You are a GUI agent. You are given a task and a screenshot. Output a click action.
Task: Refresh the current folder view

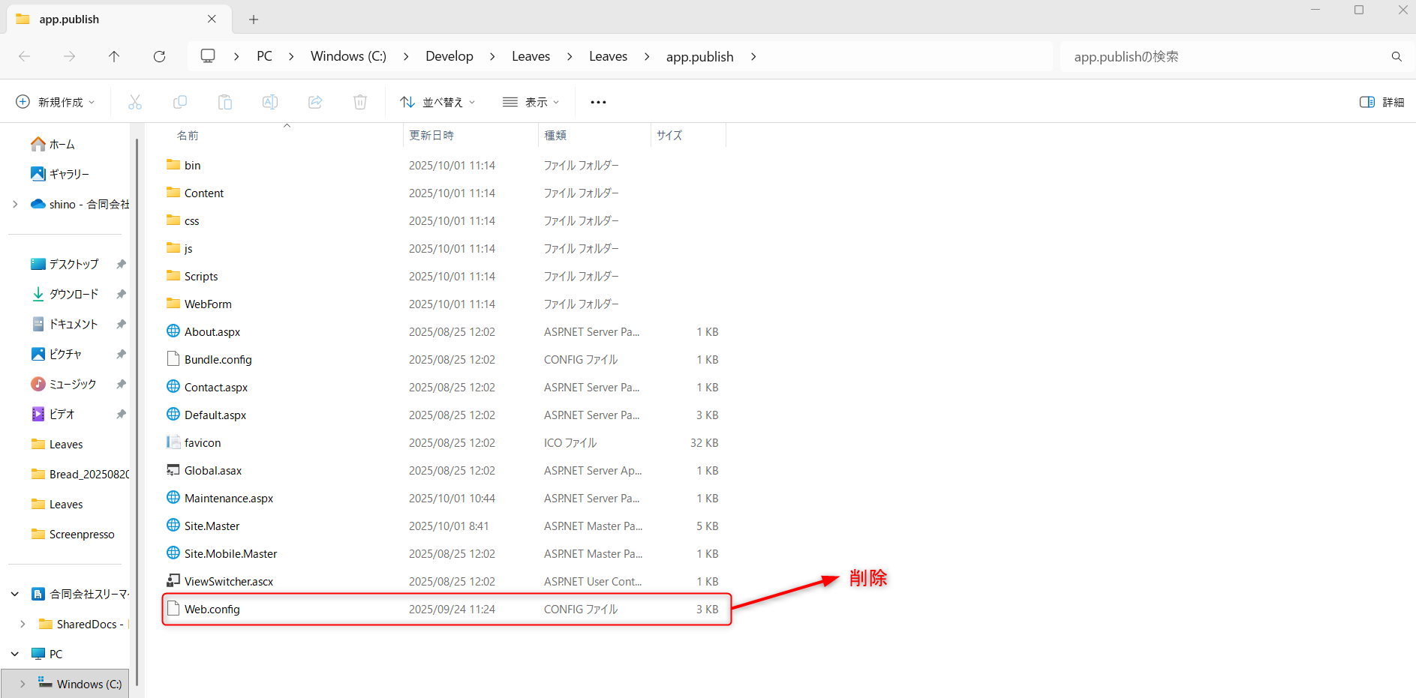(159, 56)
